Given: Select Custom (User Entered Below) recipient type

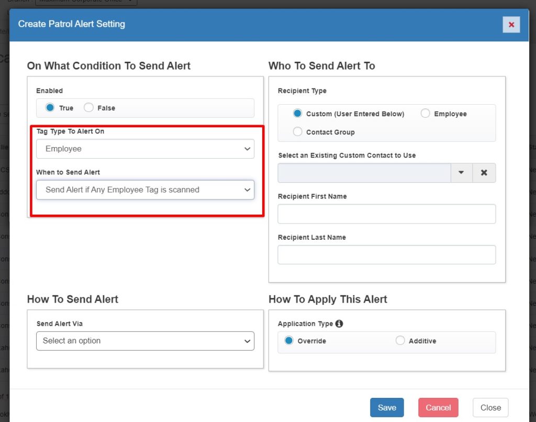Looking at the screenshot, I should (x=298, y=114).
